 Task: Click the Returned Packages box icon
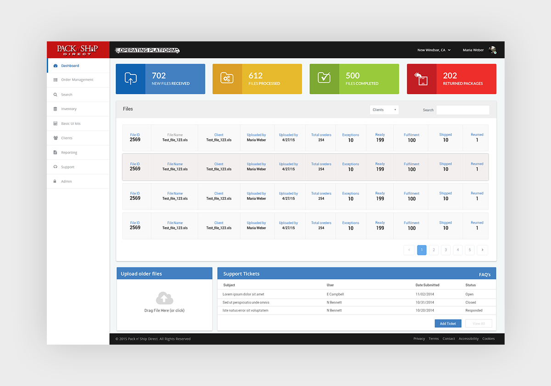tap(421, 79)
